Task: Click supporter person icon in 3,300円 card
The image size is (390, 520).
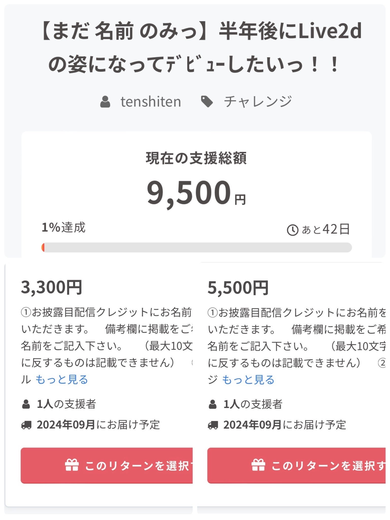Action: click(x=26, y=404)
